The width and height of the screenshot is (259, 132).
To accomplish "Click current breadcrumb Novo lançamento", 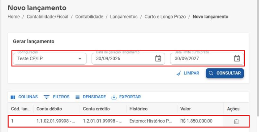I will tap(211, 17).
